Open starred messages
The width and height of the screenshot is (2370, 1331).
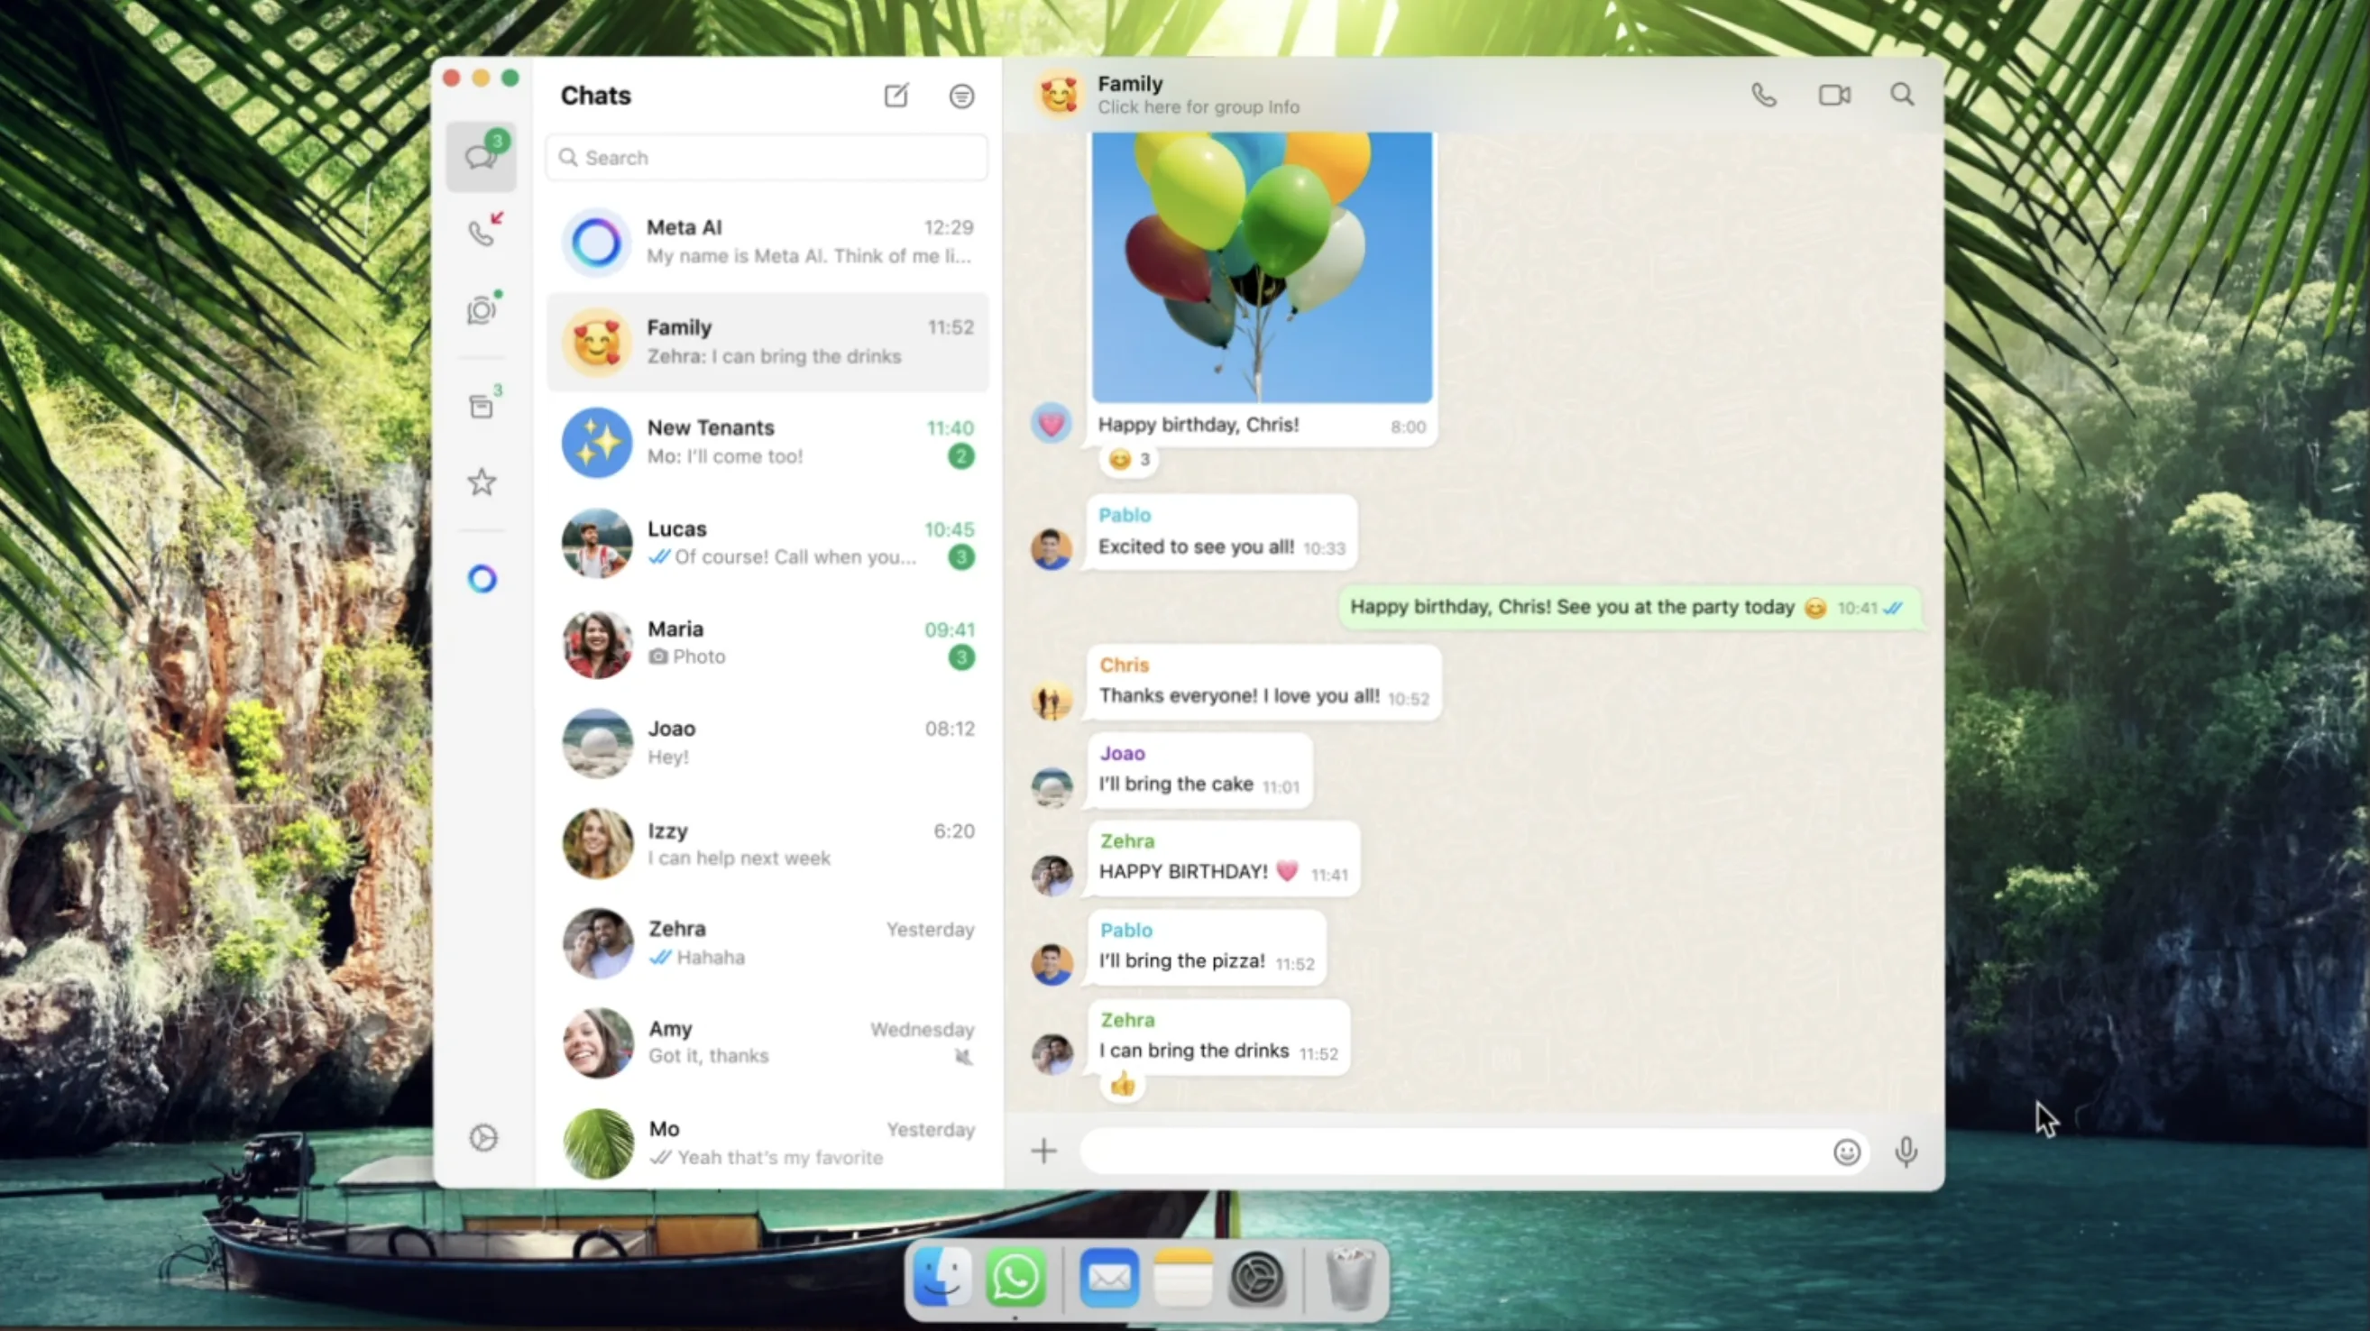tap(482, 483)
